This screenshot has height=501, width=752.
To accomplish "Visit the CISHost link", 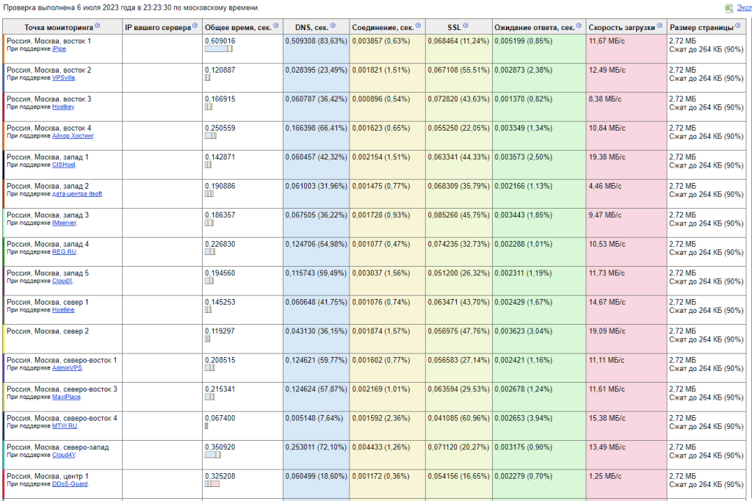I will pos(63,165).
